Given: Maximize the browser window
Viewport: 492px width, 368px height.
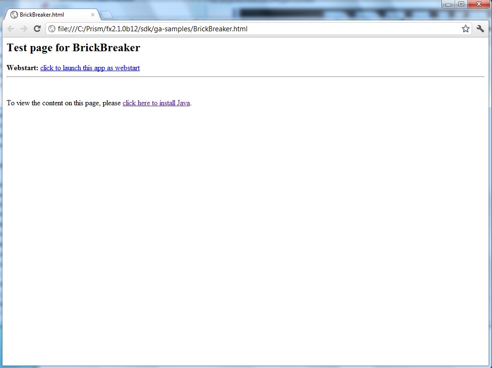Looking at the screenshot, I should [x=461, y=4].
